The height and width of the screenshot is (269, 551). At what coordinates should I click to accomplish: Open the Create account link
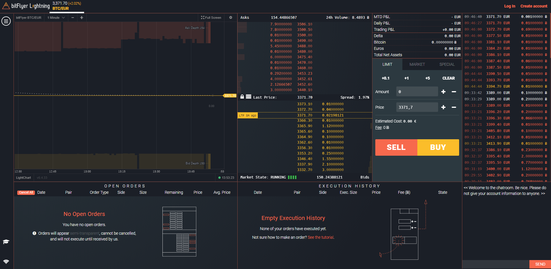tap(534, 6)
